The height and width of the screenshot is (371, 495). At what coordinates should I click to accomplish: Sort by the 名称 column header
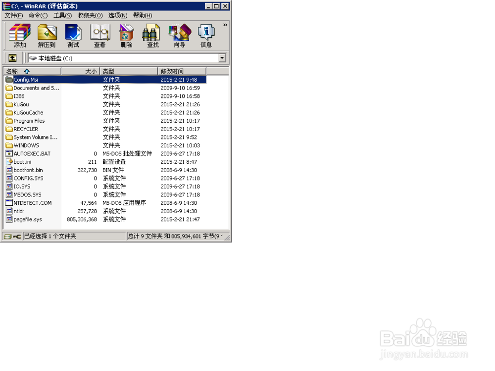coord(32,71)
